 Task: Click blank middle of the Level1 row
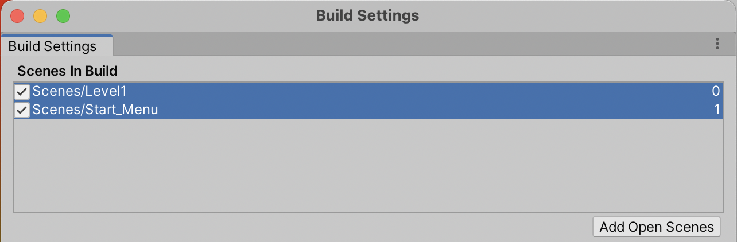click(402, 91)
